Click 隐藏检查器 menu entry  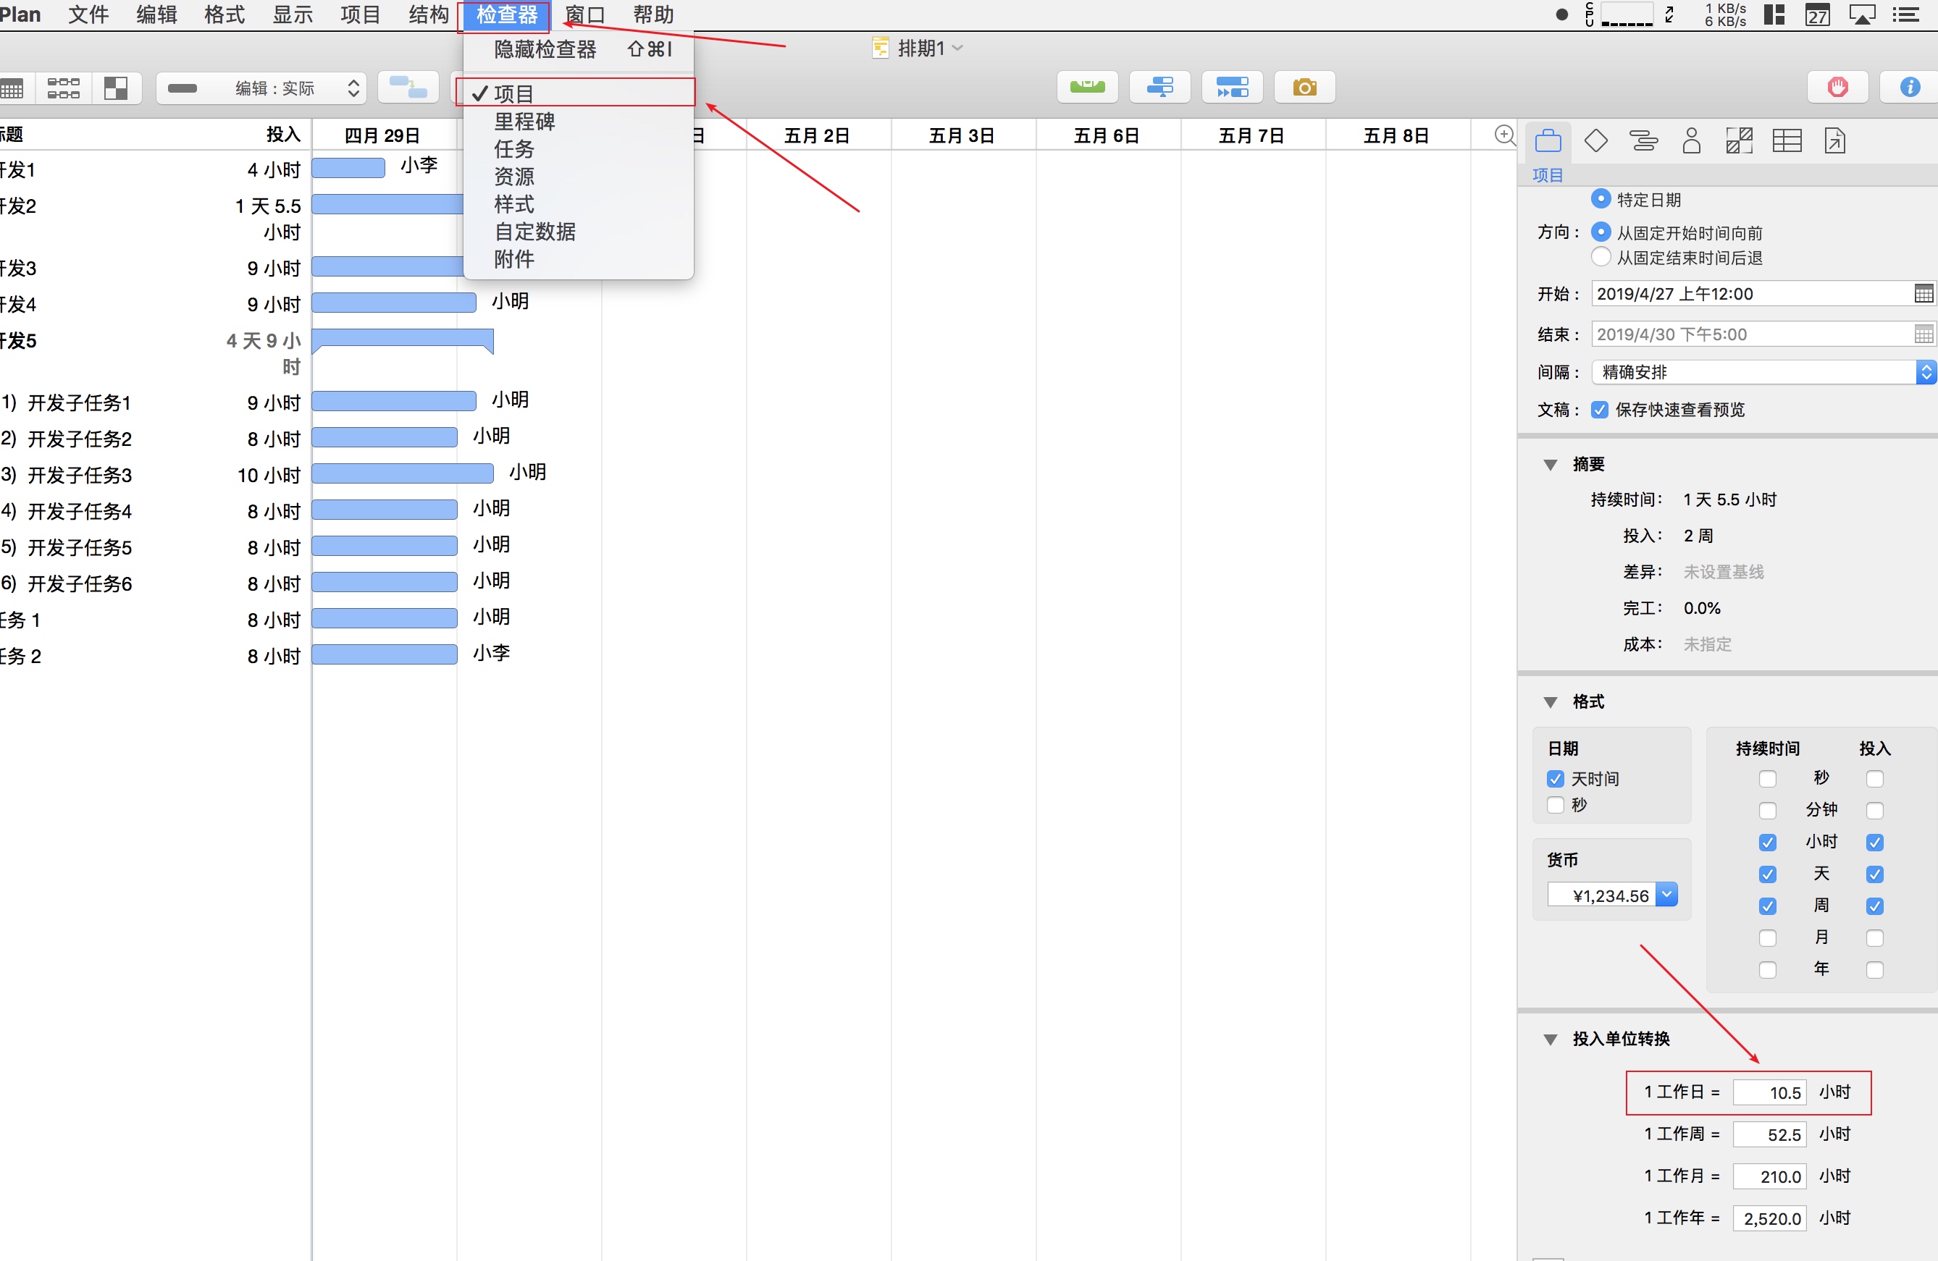point(545,50)
